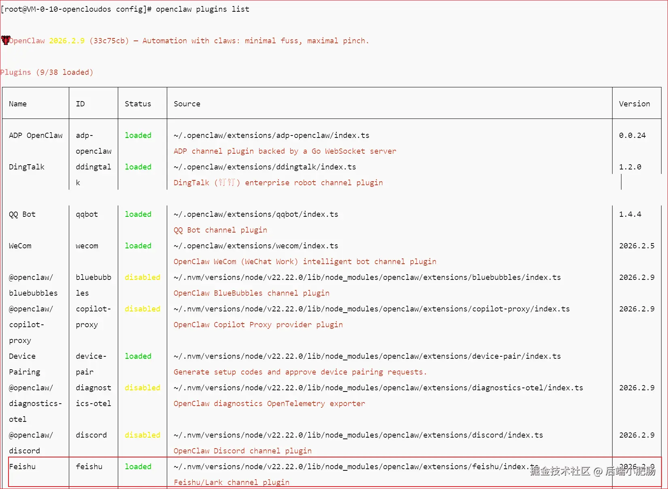668x489 pixels.
Task: Click the 'ID' column header
Action: (80, 104)
